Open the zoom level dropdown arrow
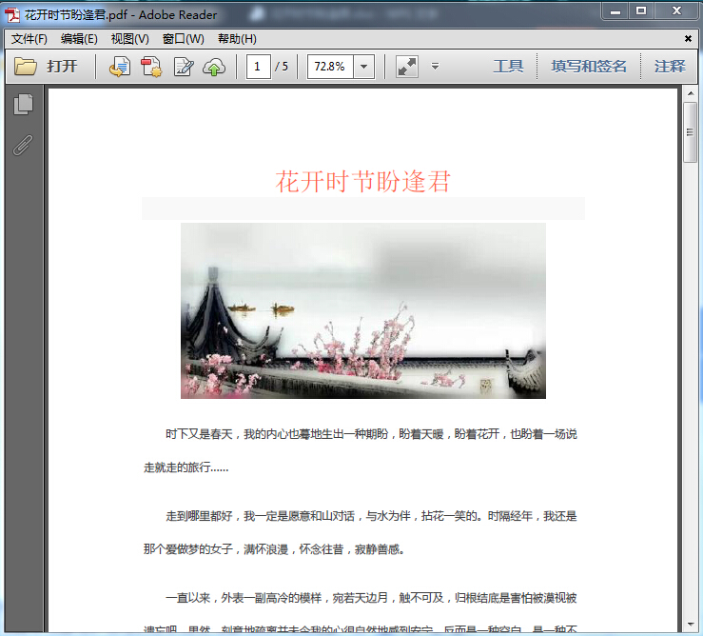The height and width of the screenshot is (636, 703). pos(364,67)
